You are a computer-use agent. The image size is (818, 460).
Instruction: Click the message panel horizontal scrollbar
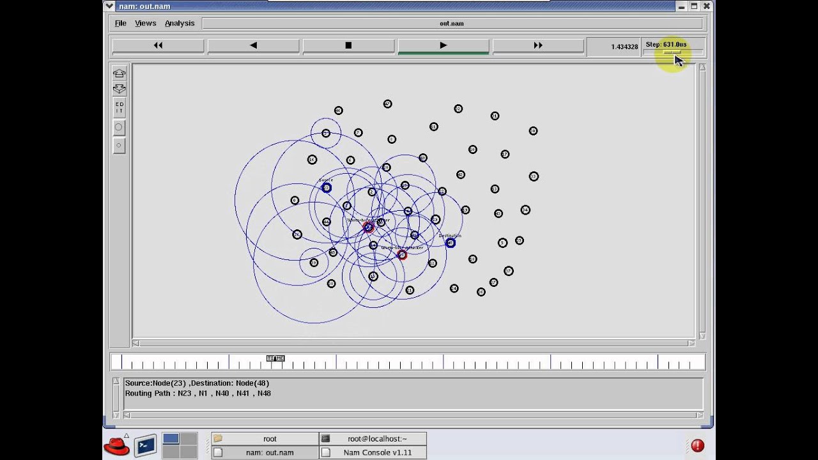[x=413, y=415]
